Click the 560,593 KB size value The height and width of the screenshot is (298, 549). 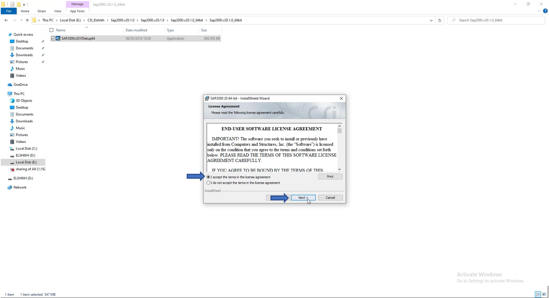212,38
